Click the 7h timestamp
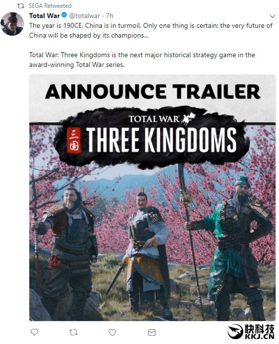 point(109,16)
